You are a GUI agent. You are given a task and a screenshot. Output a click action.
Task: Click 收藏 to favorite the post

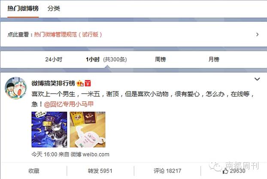point(34,171)
